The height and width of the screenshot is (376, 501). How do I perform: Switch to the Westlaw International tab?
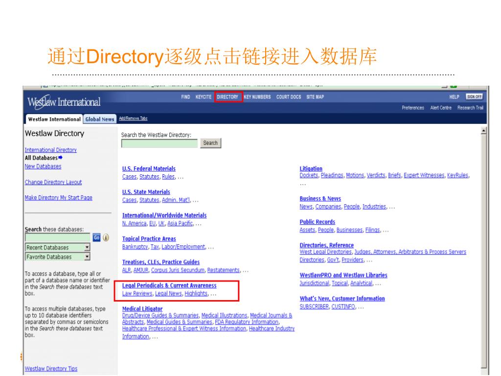(x=54, y=119)
